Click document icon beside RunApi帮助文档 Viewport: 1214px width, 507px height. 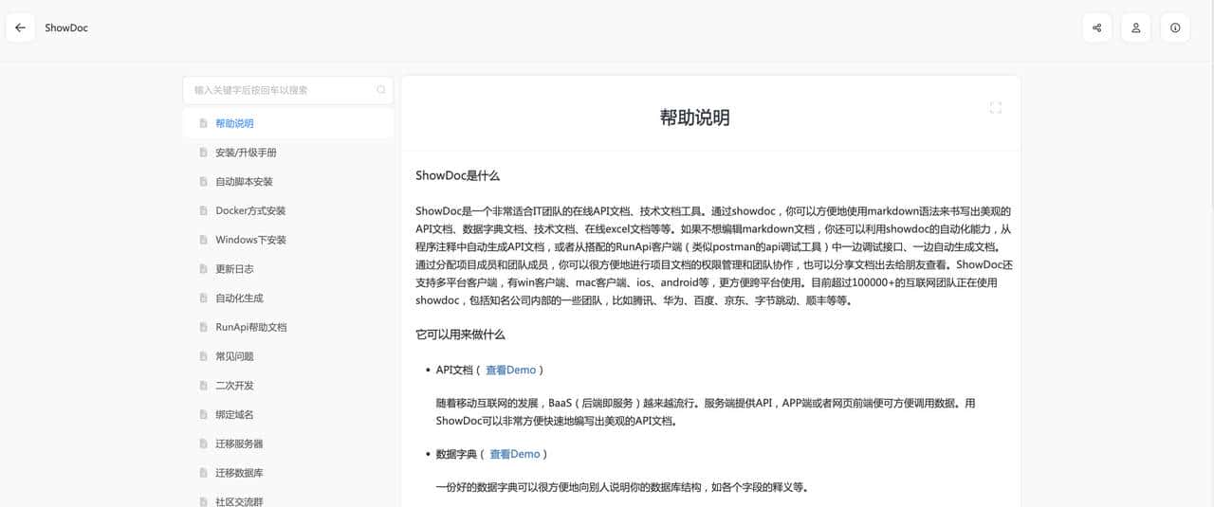click(x=203, y=327)
